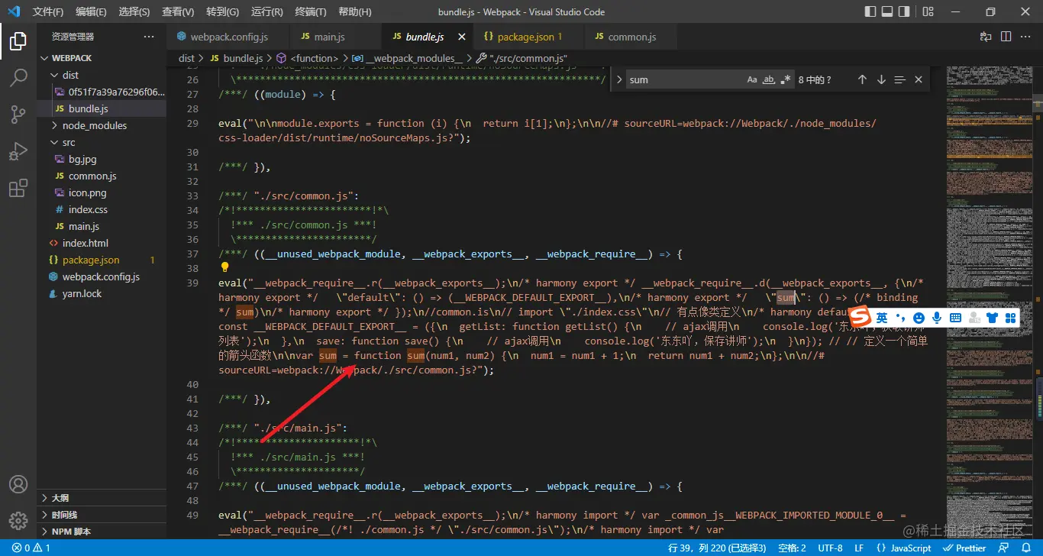
Task: Click the VS Code logo icon
Action: coord(14,11)
